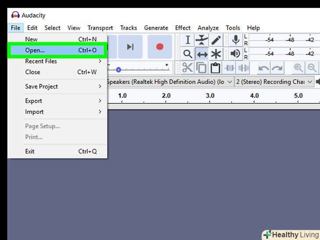Open the Help menu

point(254,28)
